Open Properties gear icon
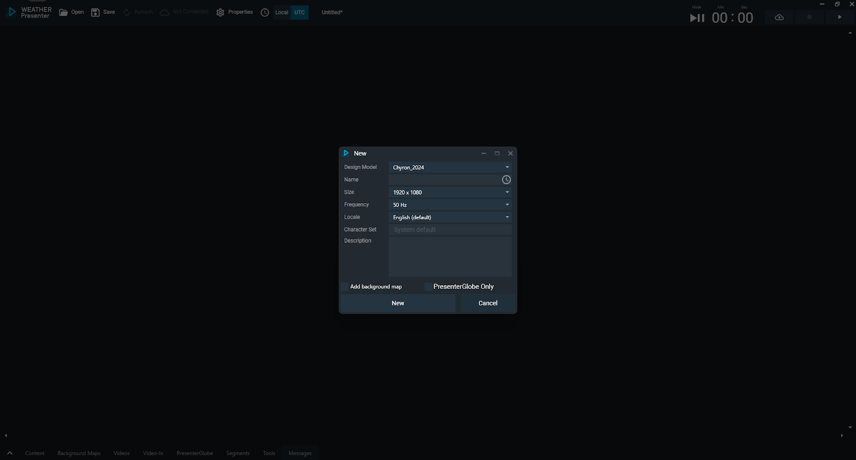 pos(220,12)
